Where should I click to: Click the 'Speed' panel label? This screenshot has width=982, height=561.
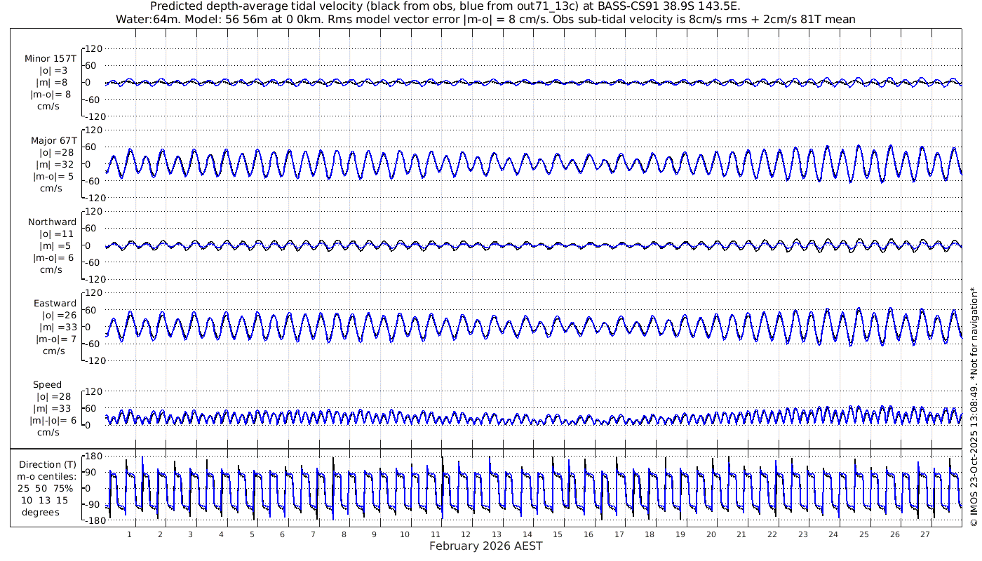click(x=48, y=385)
